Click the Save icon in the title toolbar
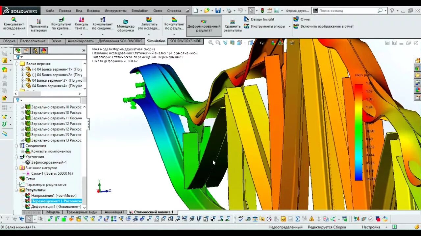421x236 pixels. tap(218, 10)
